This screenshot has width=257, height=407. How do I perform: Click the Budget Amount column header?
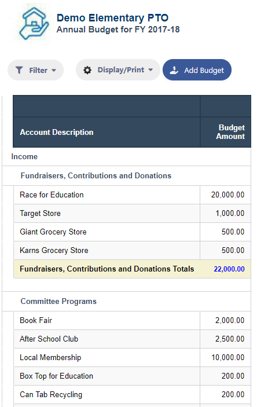(x=230, y=132)
